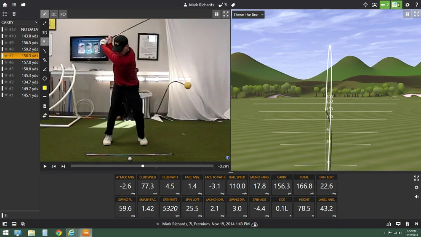Enable the 3D view toggle
This screenshot has width=421, height=237.
45,32
